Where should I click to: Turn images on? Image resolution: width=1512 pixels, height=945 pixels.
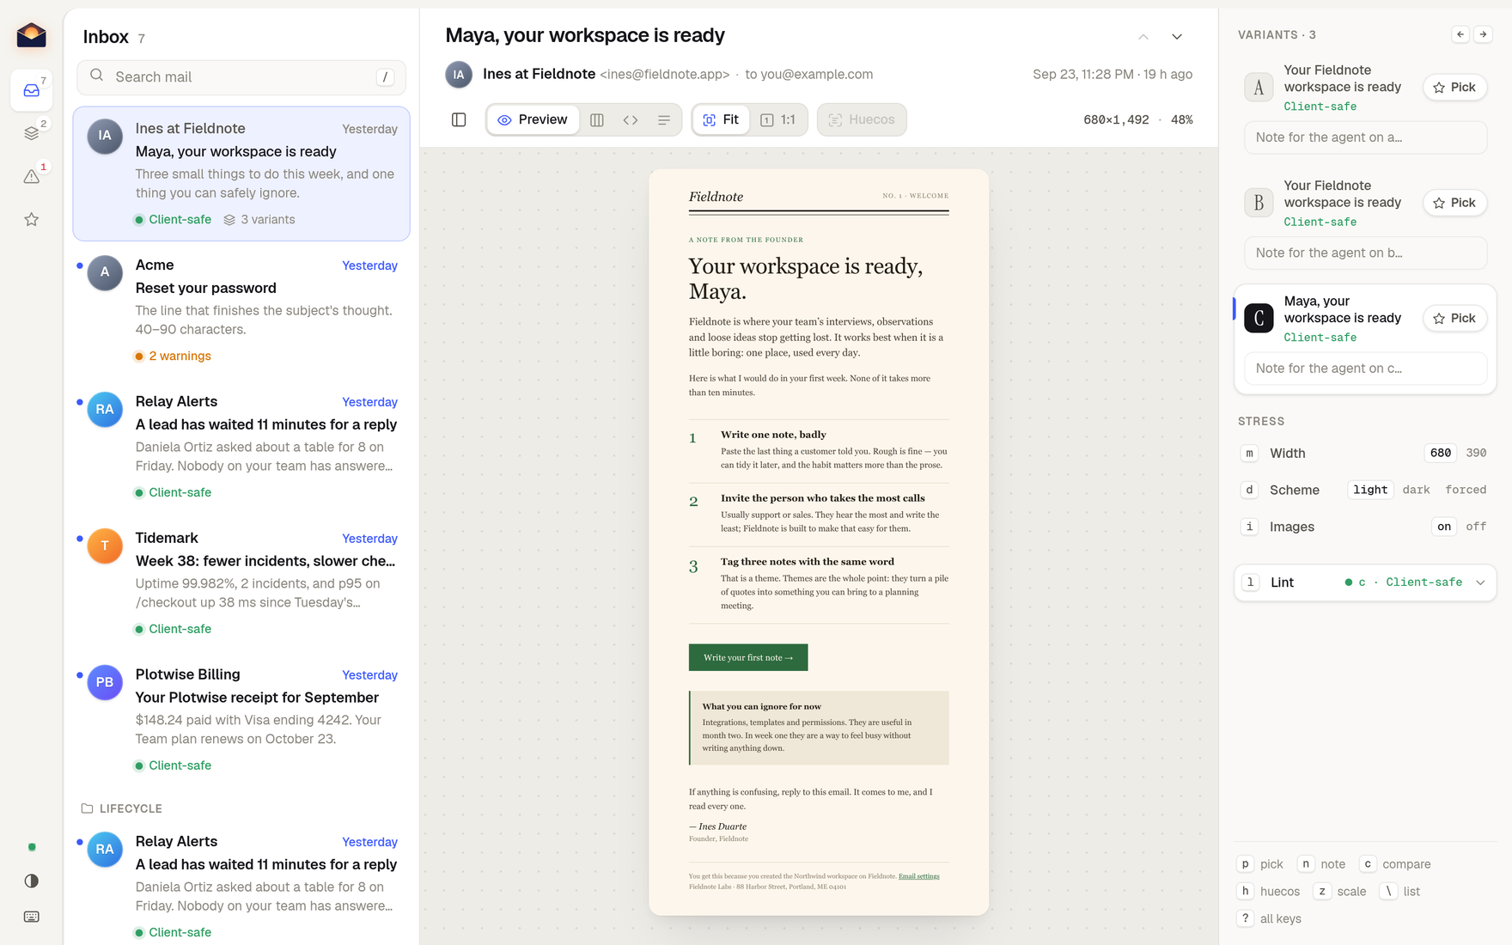[x=1444, y=527]
